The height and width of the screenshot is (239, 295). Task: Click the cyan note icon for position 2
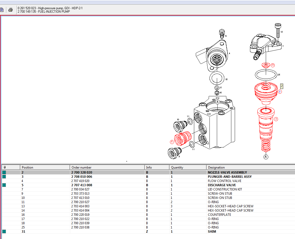click(x=4, y=173)
